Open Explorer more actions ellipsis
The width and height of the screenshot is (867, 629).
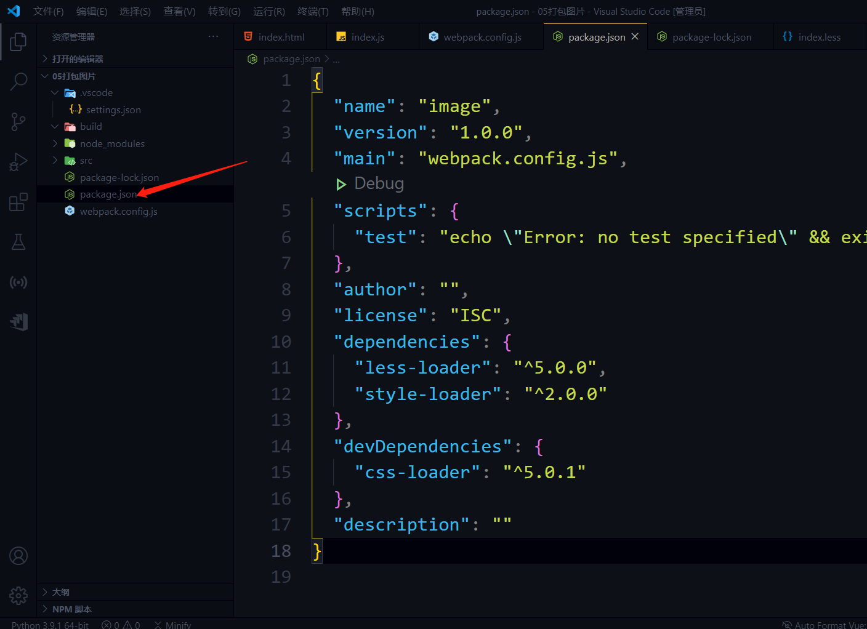[x=213, y=37]
